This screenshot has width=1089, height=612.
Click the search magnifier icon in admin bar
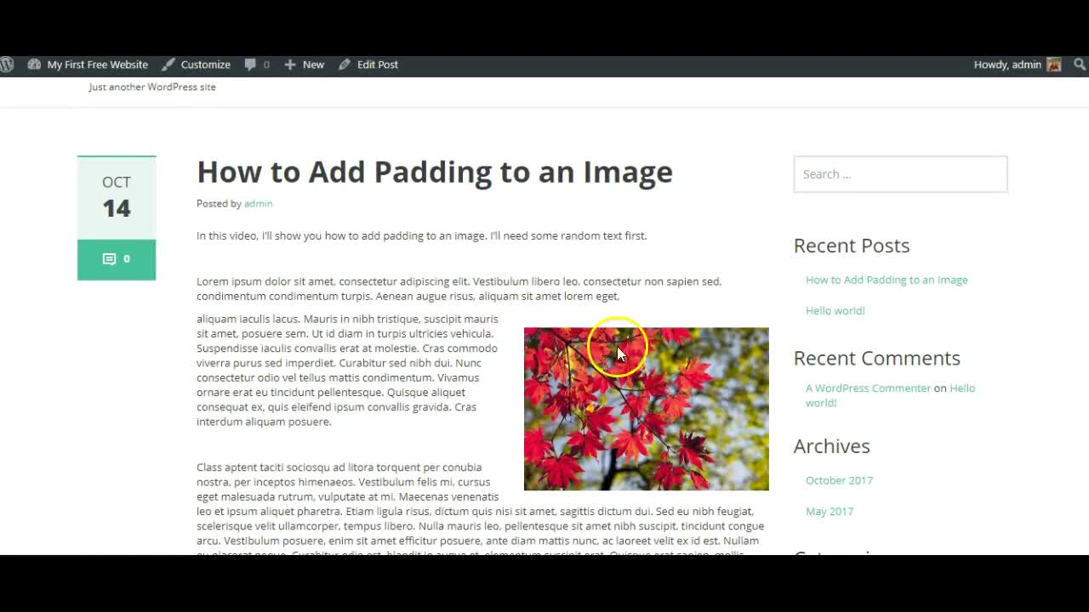coord(1080,65)
